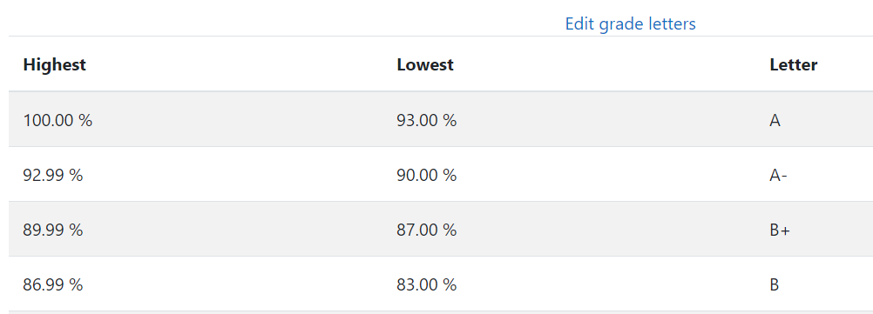The image size is (873, 314).
Task: Click the 89.99 % highest value
Action: [53, 230]
